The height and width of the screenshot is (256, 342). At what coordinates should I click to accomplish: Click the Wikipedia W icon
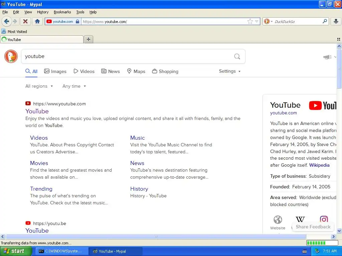coord(300,219)
